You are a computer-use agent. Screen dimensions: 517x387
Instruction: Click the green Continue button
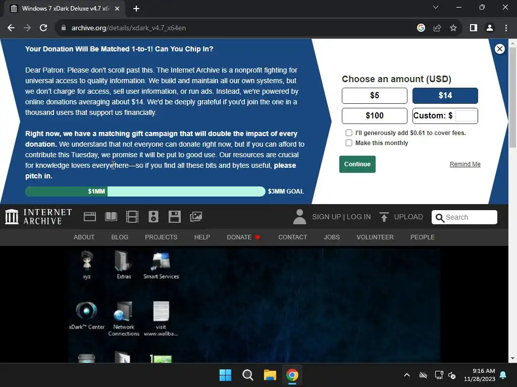pos(357,164)
